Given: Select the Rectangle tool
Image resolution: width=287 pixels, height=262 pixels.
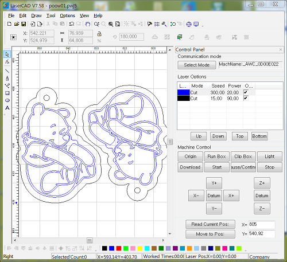Looking at the screenshot, I should pos(7,93).
